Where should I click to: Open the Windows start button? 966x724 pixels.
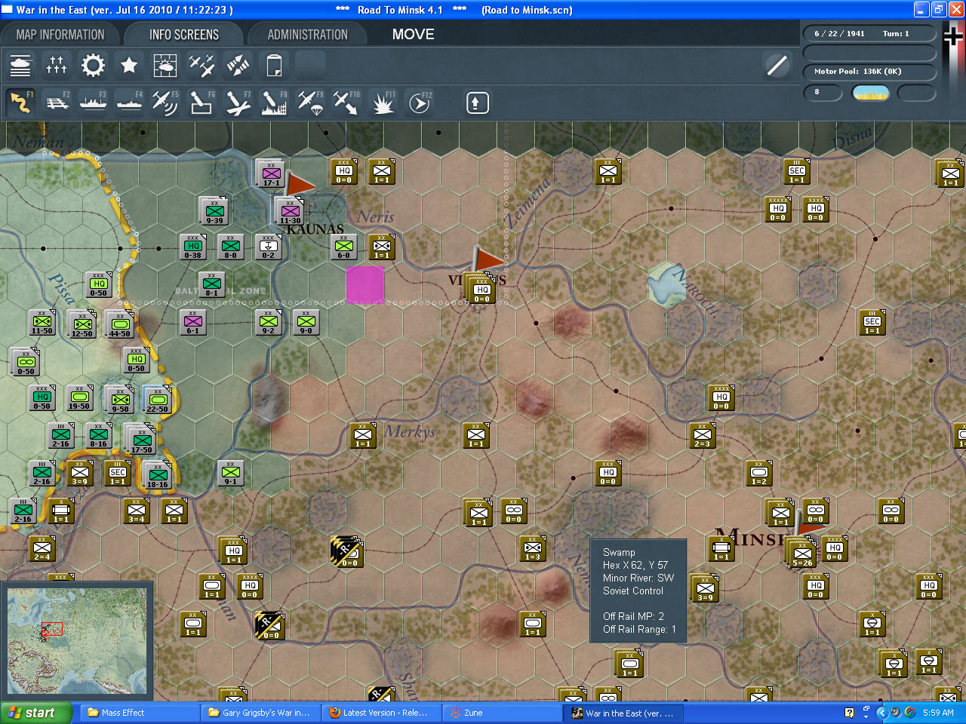(35, 713)
